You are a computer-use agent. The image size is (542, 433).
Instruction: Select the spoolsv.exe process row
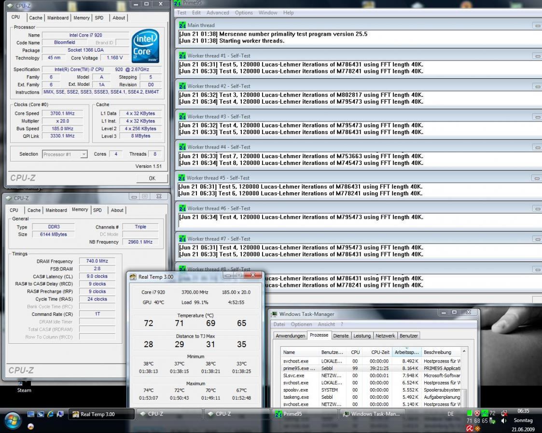point(372,390)
